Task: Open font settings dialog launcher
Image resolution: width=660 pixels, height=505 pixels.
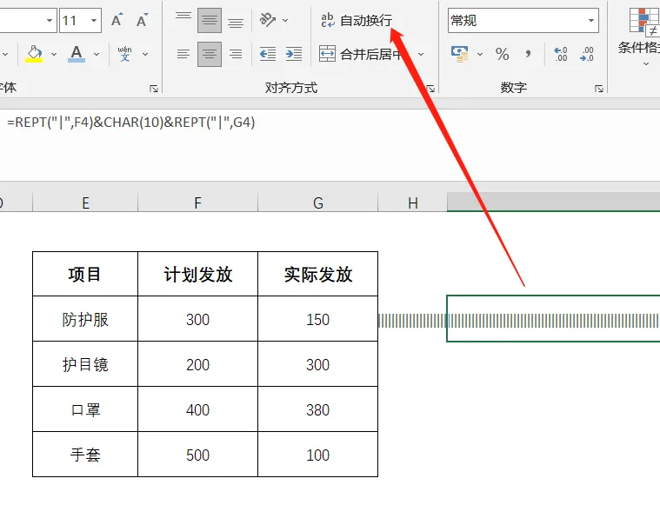Action: click(154, 89)
